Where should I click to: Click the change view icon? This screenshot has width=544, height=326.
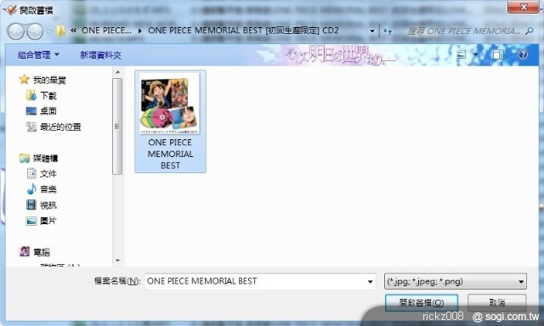pyautogui.click(x=462, y=54)
